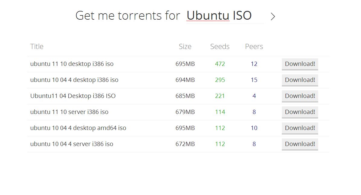This screenshot has height=195, width=361.
Task: Click the 15 peers count
Action: click(x=254, y=80)
